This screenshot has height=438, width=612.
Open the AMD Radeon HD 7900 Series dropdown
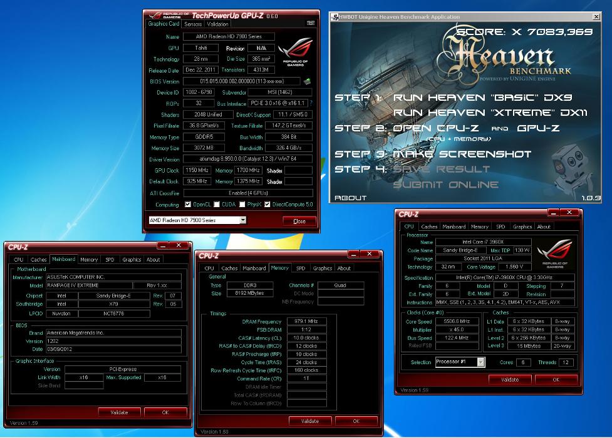point(243,220)
